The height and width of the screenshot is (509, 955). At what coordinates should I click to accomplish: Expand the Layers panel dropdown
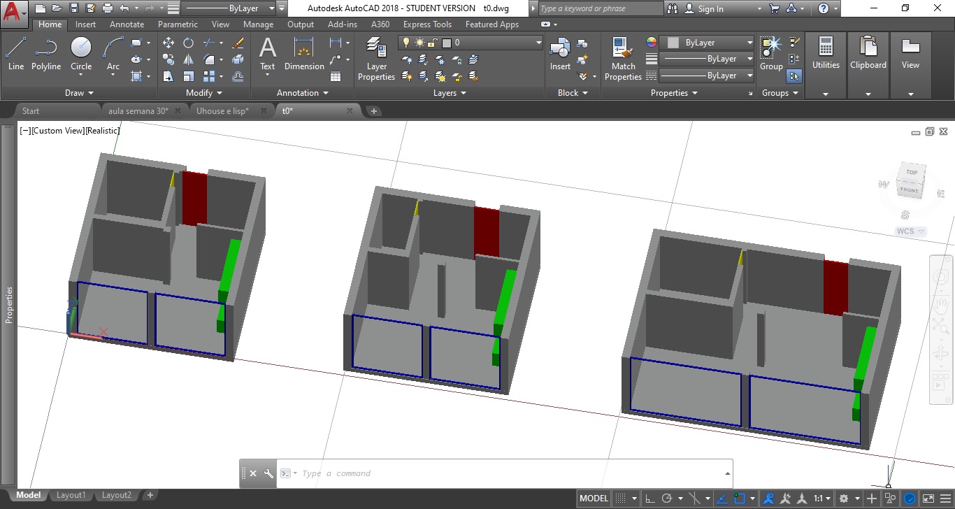450,93
